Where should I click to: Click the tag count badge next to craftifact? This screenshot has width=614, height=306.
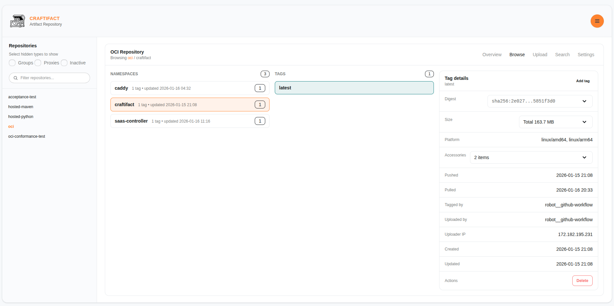pos(260,105)
